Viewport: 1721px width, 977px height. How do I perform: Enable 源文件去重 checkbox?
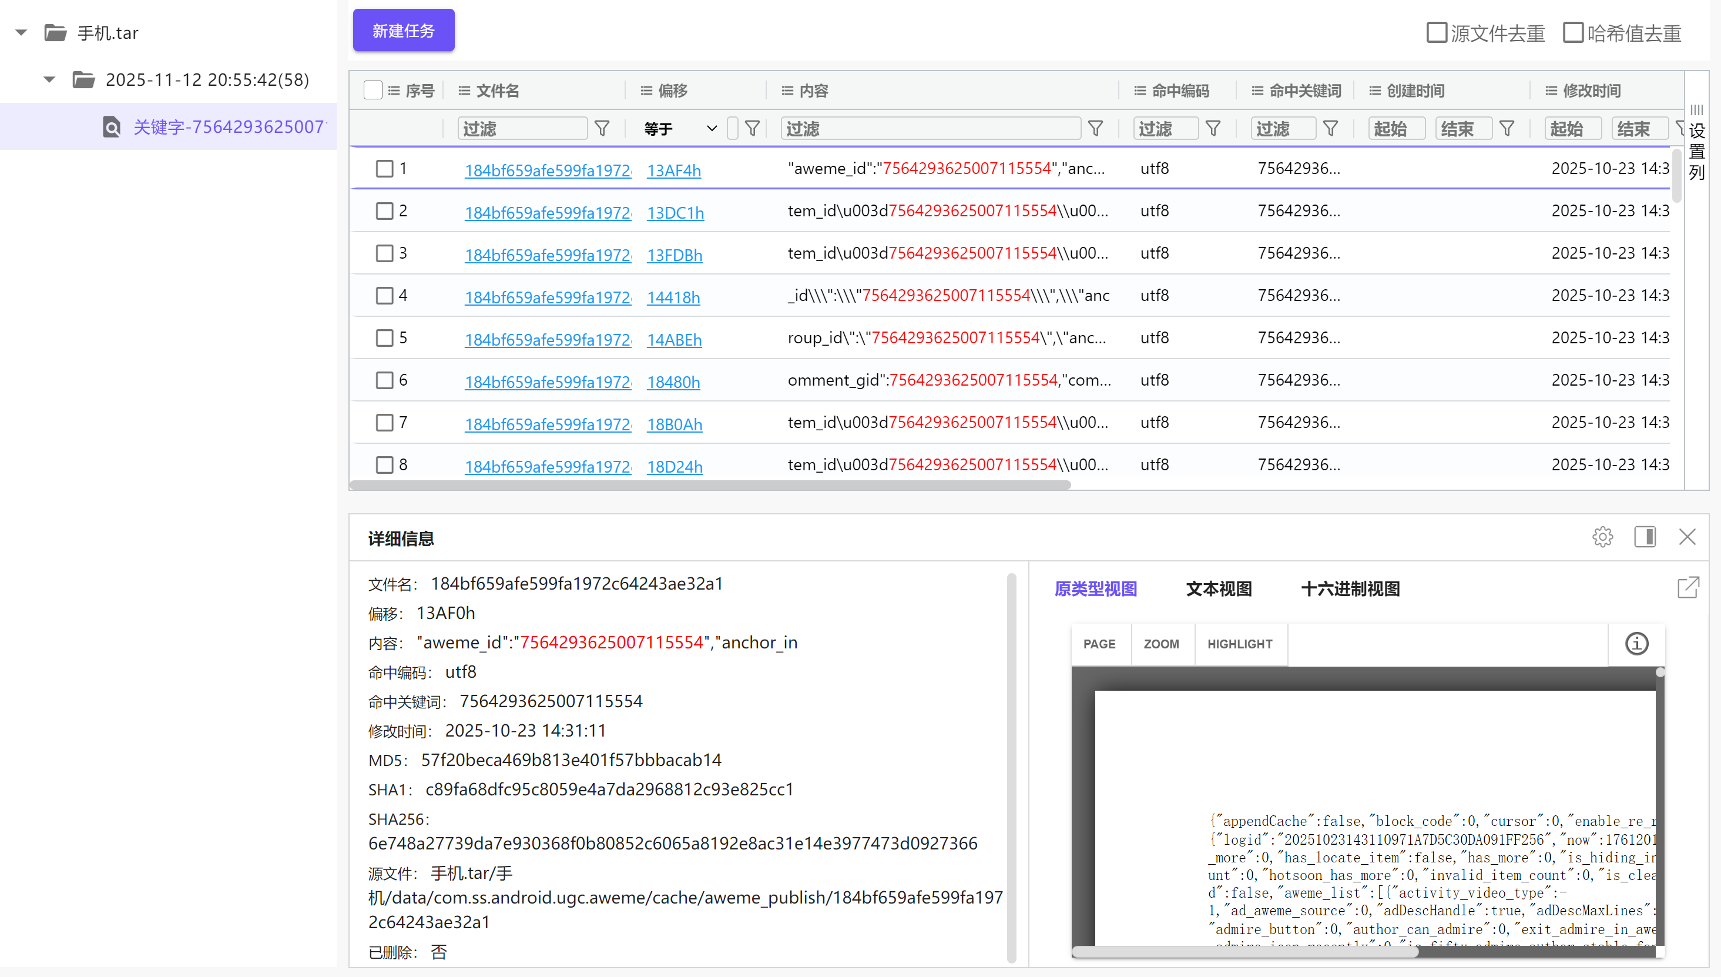click(x=1436, y=32)
